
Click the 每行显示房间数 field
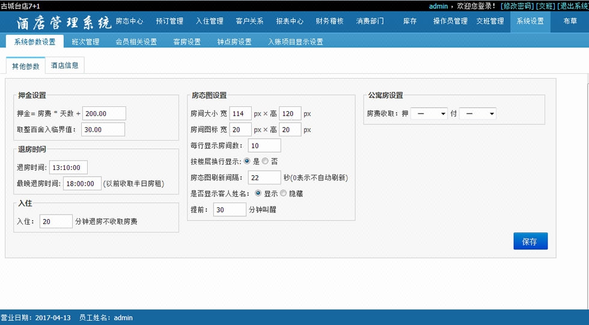[264, 145]
